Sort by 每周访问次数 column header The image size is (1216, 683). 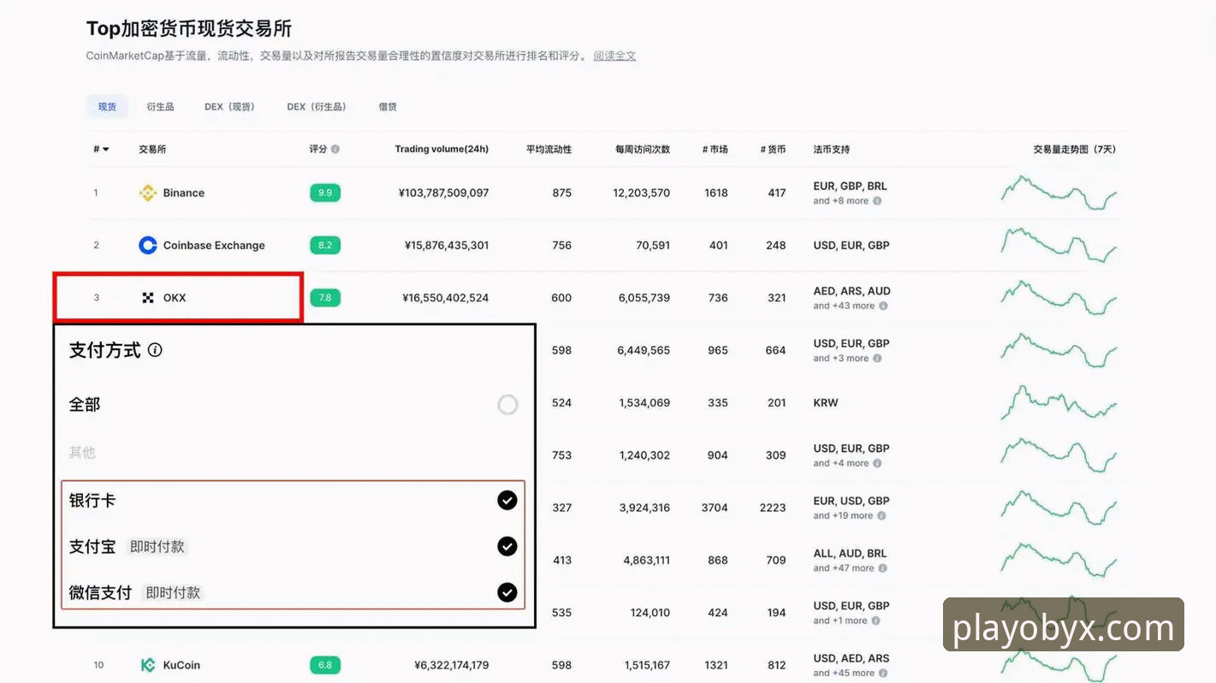pos(642,149)
